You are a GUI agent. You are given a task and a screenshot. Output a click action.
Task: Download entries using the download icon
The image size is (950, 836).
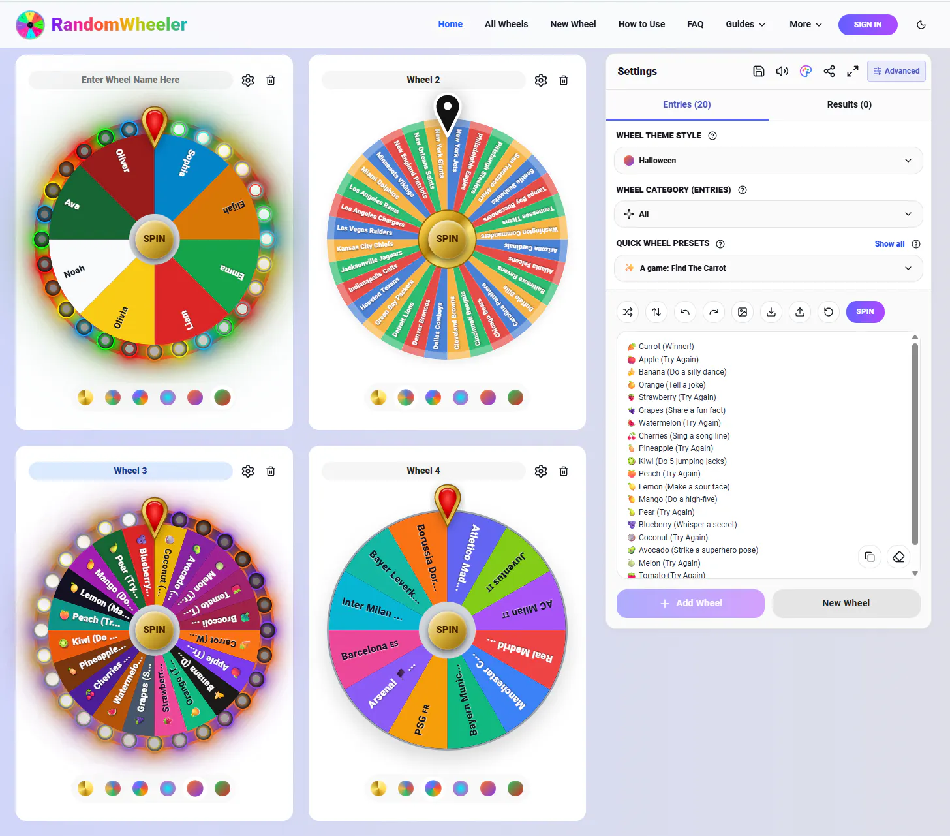[x=771, y=312]
